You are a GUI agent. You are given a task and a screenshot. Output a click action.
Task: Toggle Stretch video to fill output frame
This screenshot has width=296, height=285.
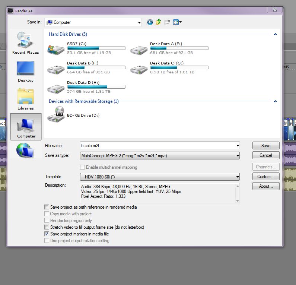point(47,227)
